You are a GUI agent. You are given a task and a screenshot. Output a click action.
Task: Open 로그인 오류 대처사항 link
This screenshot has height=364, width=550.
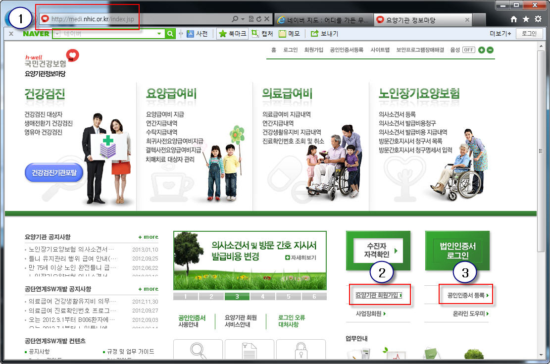point(292,321)
